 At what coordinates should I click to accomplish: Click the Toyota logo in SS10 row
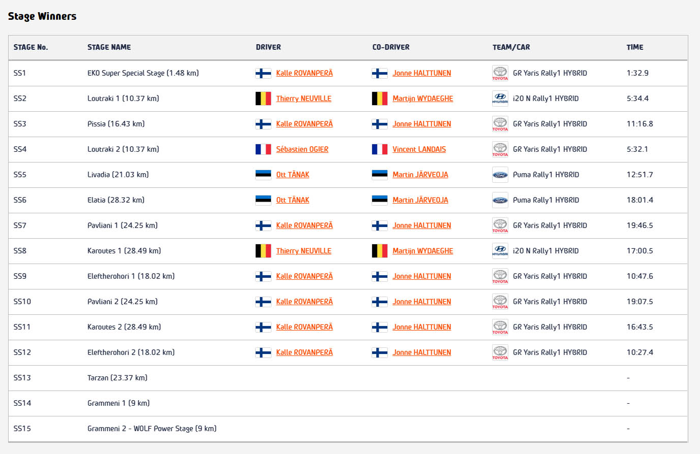pos(500,302)
